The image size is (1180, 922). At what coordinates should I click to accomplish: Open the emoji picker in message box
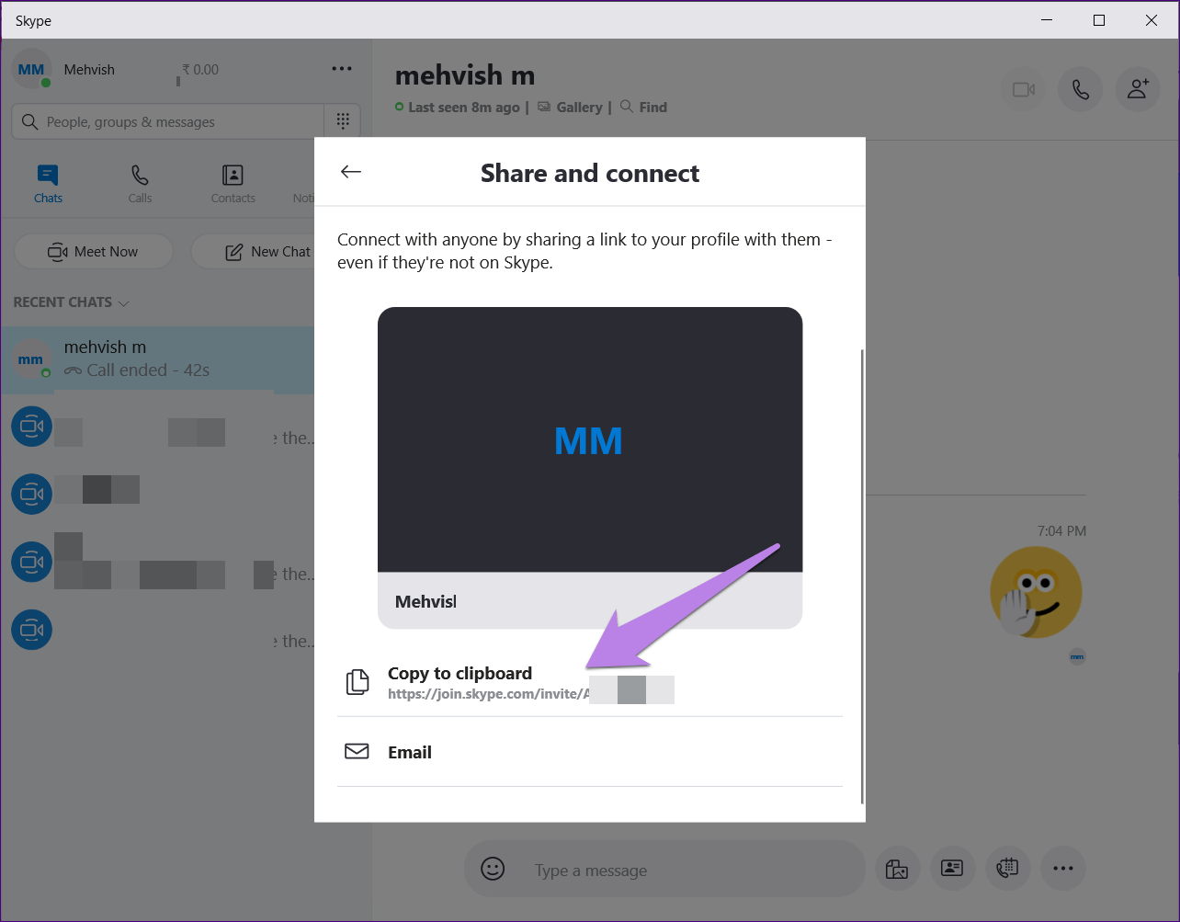(x=494, y=869)
